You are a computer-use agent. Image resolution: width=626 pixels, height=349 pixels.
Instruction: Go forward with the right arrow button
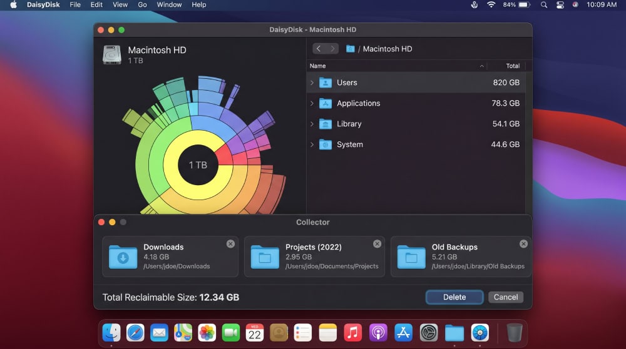click(x=332, y=49)
